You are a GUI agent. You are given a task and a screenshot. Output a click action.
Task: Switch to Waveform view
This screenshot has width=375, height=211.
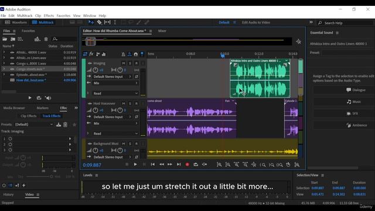pyautogui.click(x=16, y=22)
